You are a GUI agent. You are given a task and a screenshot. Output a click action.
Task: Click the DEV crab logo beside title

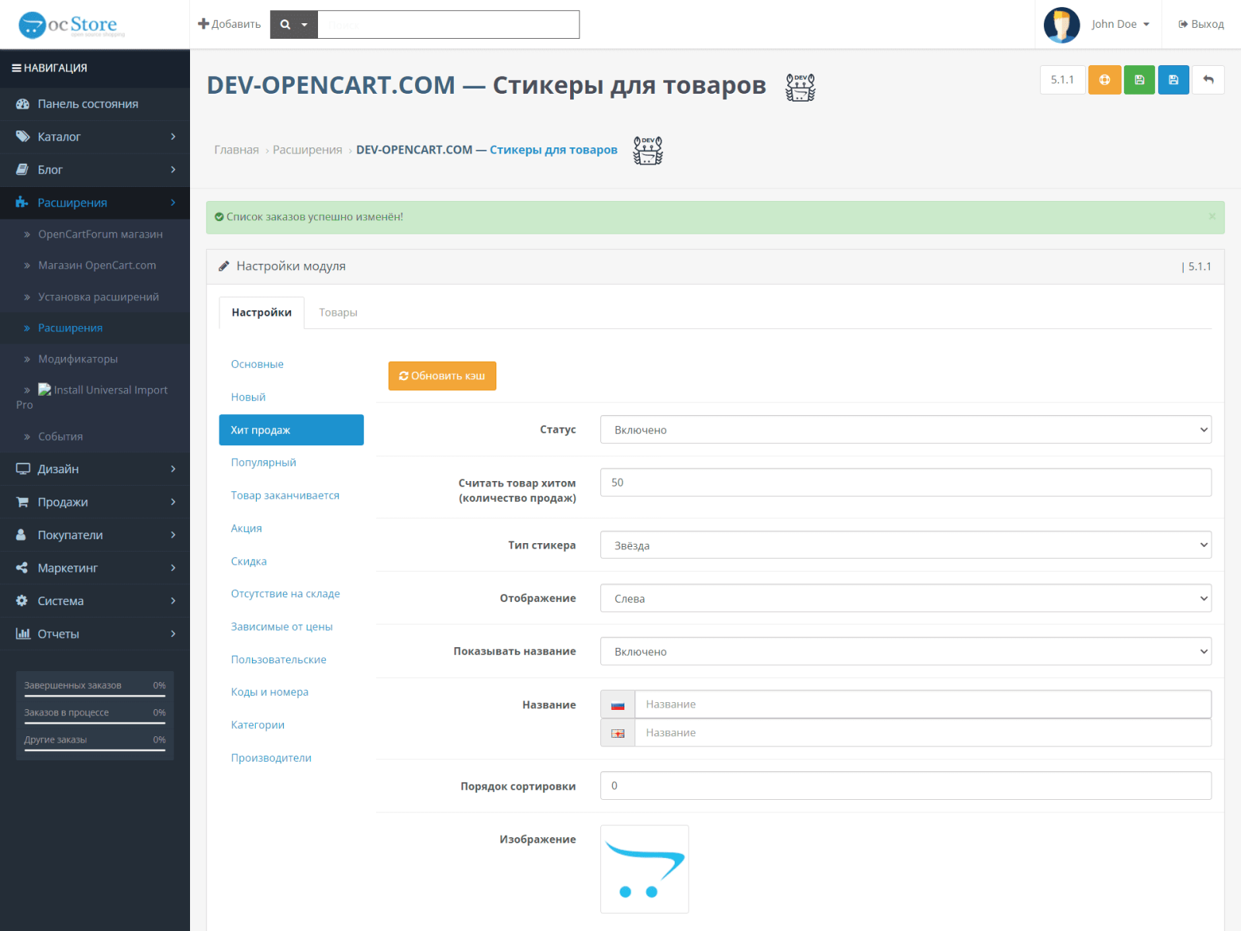(800, 87)
